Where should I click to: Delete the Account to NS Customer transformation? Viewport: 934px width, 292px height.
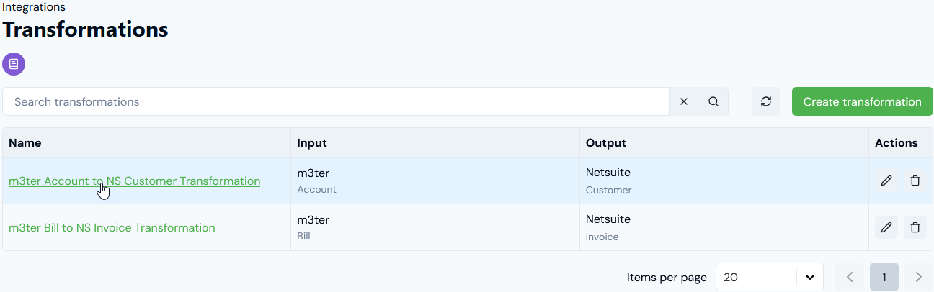(x=915, y=181)
